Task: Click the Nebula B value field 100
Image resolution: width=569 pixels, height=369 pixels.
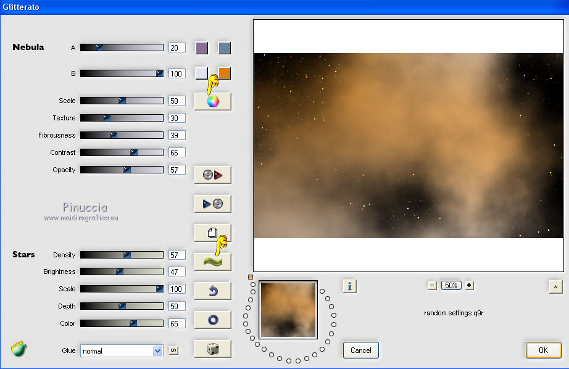Action: pyautogui.click(x=177, y=73)
